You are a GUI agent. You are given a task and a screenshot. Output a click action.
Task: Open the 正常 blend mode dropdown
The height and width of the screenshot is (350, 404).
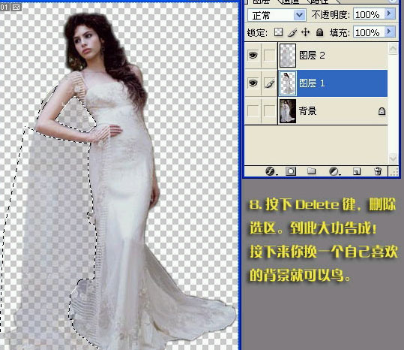tap(277, 15)
